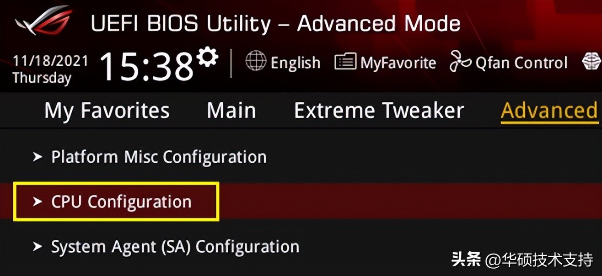Click the English language label
Viewport: 602px width, 276px height.
(296, 63)
